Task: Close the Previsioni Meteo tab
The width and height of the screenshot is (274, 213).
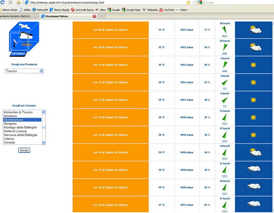Action: pos(95,16)
